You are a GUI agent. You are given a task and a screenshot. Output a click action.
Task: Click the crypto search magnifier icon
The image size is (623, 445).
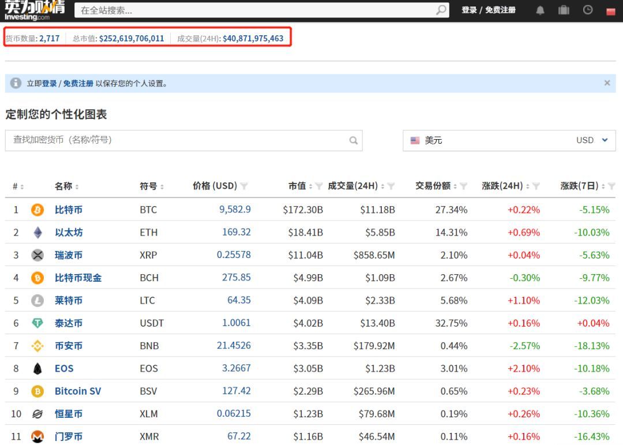pyautogui.click(x=353, y=140)
